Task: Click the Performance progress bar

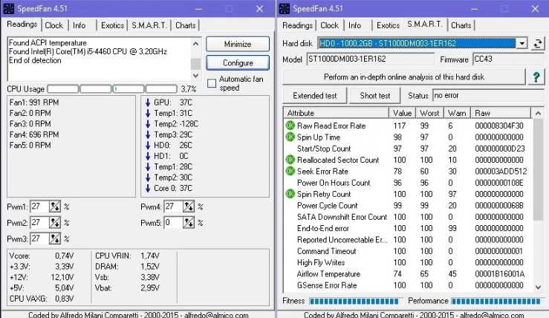Action: pyautogui.click(x=496, y=301)
